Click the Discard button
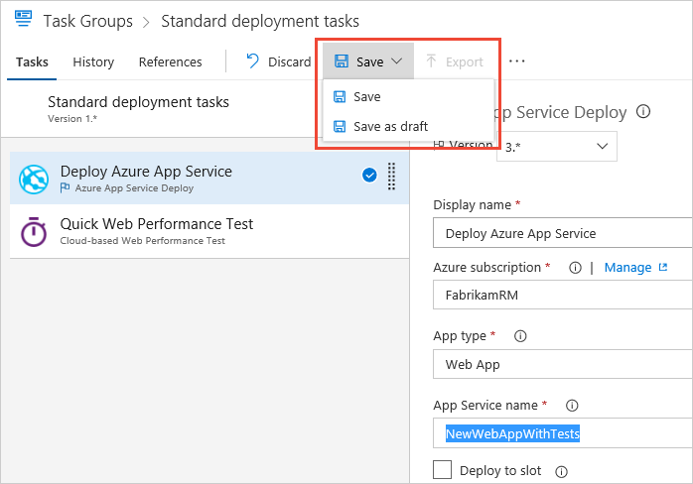The image size is (693, 484). coord(278,61)
